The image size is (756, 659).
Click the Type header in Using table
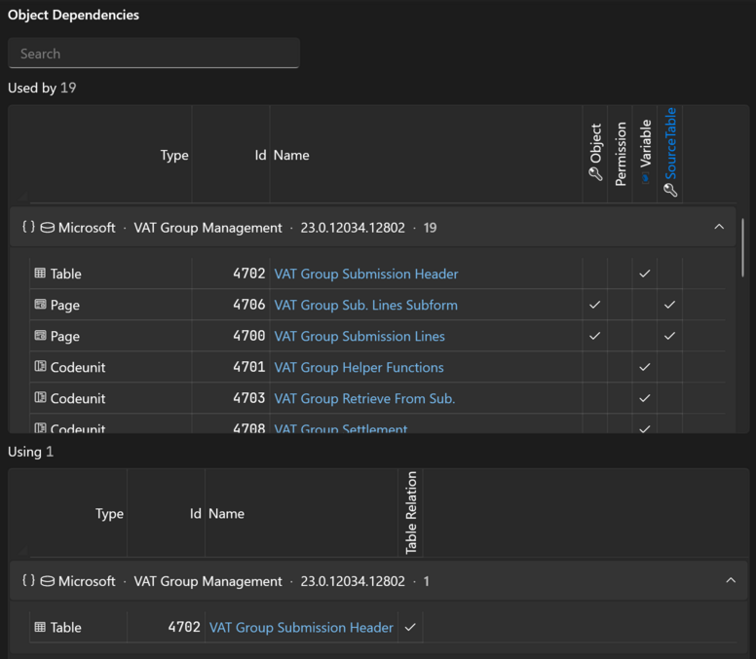tap(109, 514)
